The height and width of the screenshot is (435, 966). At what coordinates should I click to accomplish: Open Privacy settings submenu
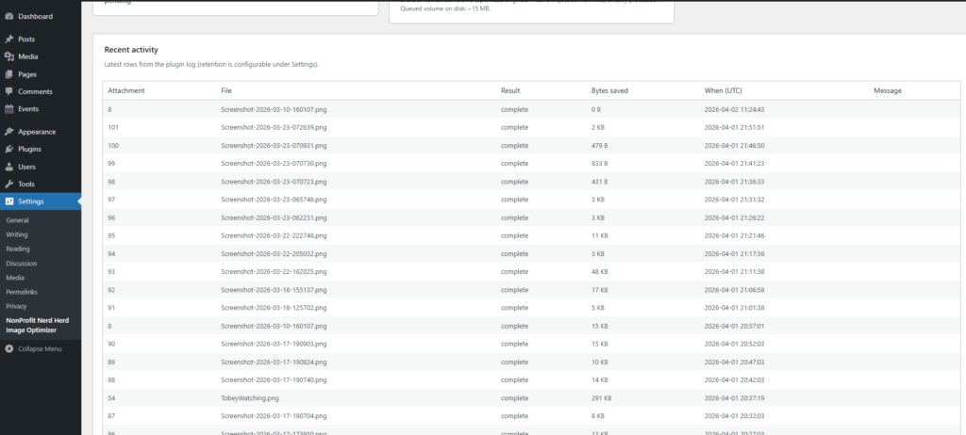(x=16, y=306)
